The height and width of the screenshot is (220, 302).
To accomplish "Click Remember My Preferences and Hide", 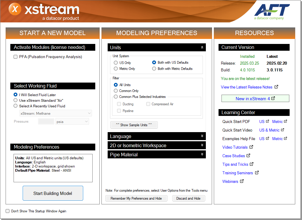I will [136, 198].
